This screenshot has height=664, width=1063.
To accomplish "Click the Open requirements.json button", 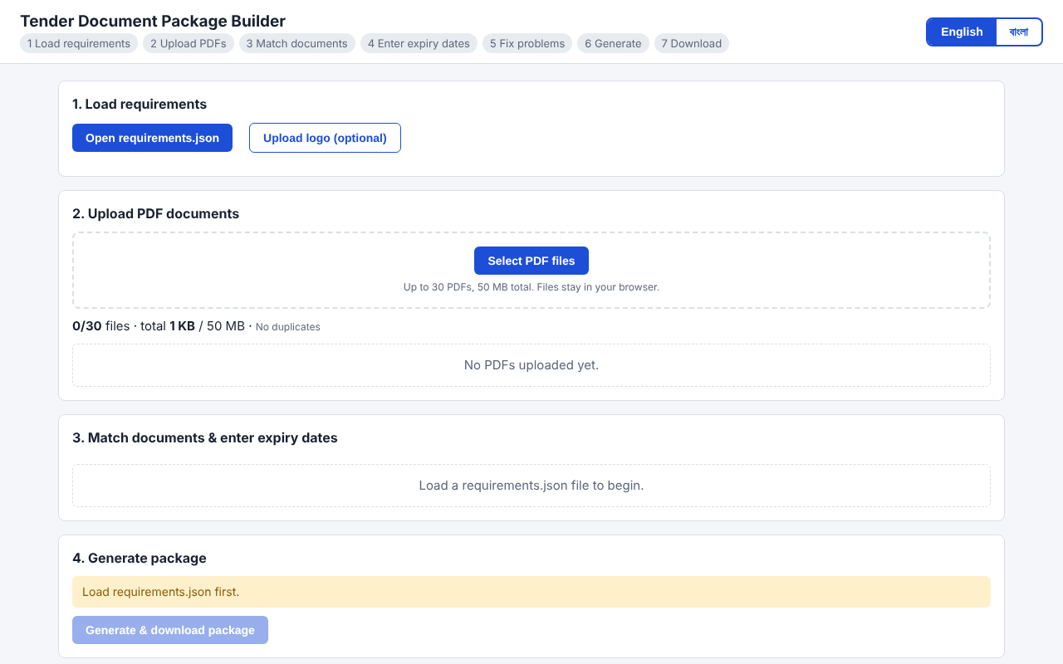I will (152, 138).
